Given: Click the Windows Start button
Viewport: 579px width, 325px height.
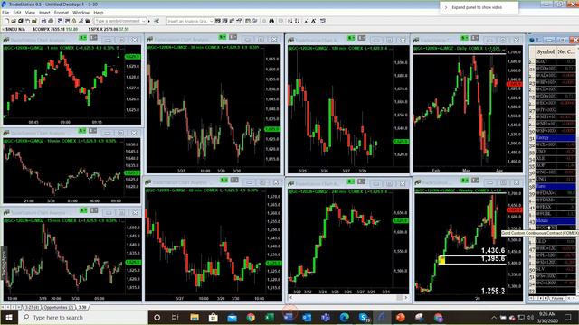Looking at the screenshot, I should point(9,317).
